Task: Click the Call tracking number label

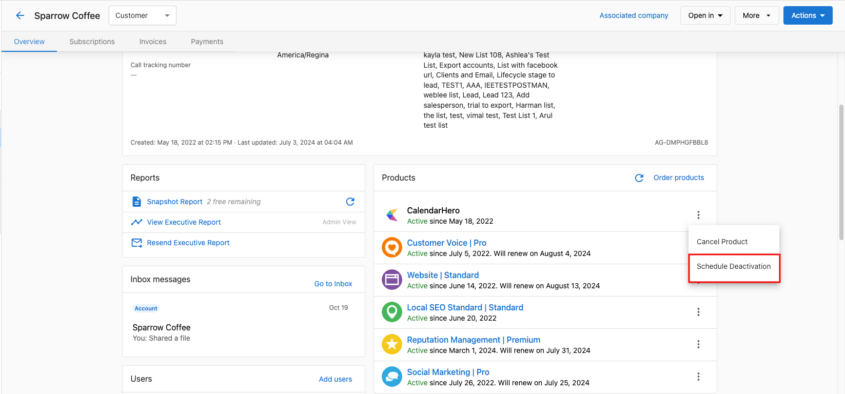Action: click(x=161, y=65)
